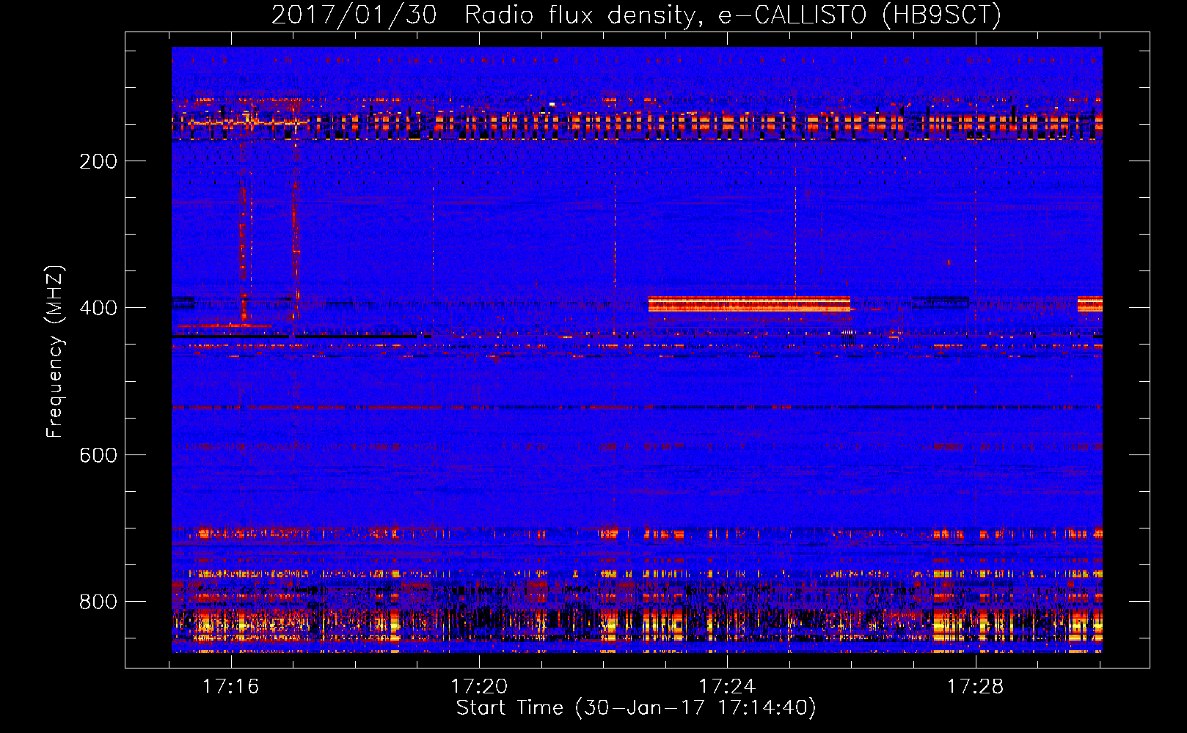Click the 17:16 time tick label
Image resolution: width=1187 pixels, height=733 pixels.
(231, 687)
